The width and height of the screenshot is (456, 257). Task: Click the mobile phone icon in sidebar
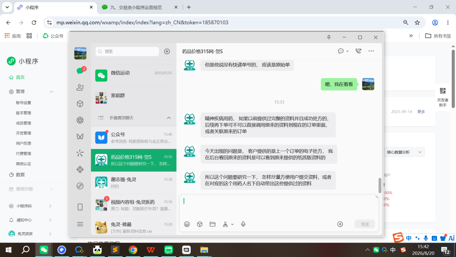pos(80,207)
